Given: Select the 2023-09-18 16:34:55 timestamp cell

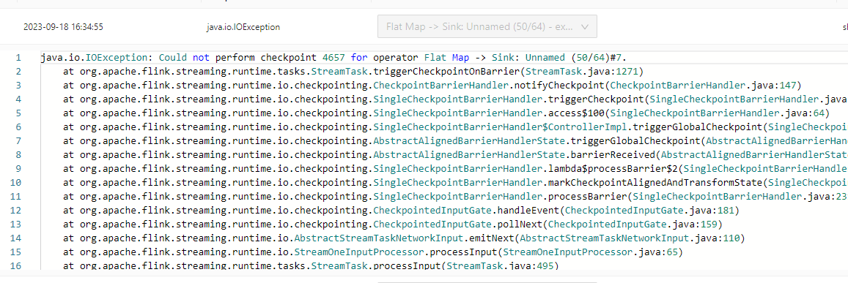Looking at the screenshot, I should (x=63, y=26).
